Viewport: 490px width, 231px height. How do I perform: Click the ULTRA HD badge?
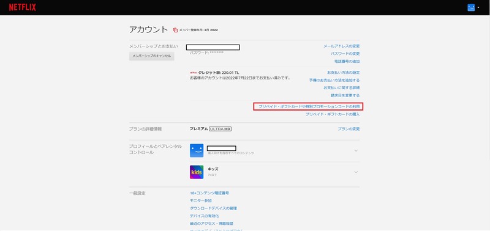[221, 129]
